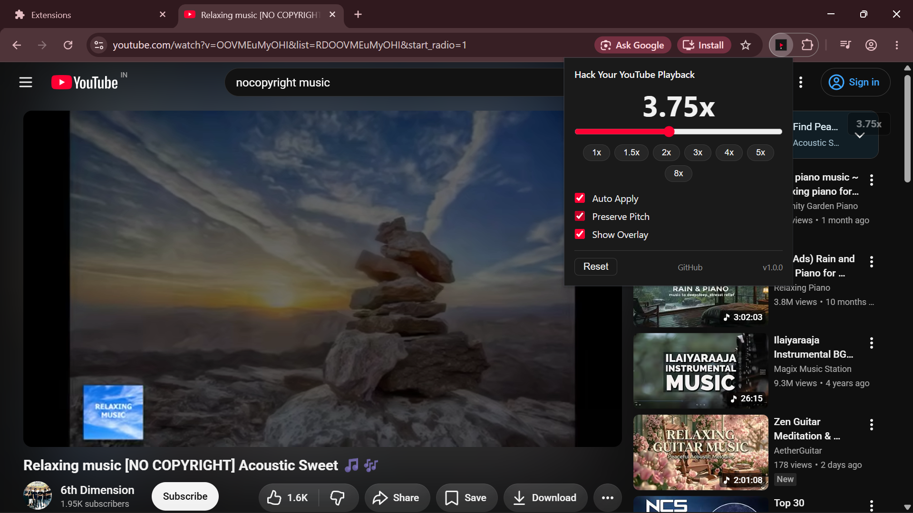Save the video to a playlist
Image resolution: width=913 pixels, height=513 pixels.
click(466, 498)
